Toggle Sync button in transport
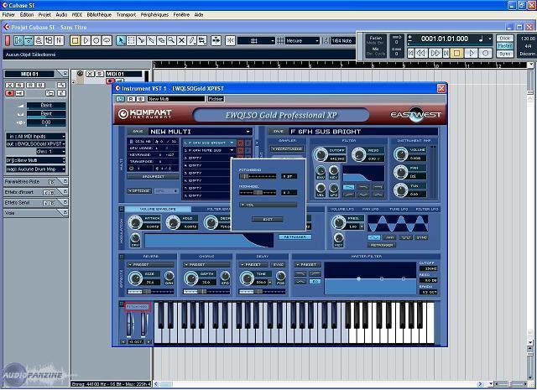The width and height of the screenshot is (537, 390). [x=505, y=54]
